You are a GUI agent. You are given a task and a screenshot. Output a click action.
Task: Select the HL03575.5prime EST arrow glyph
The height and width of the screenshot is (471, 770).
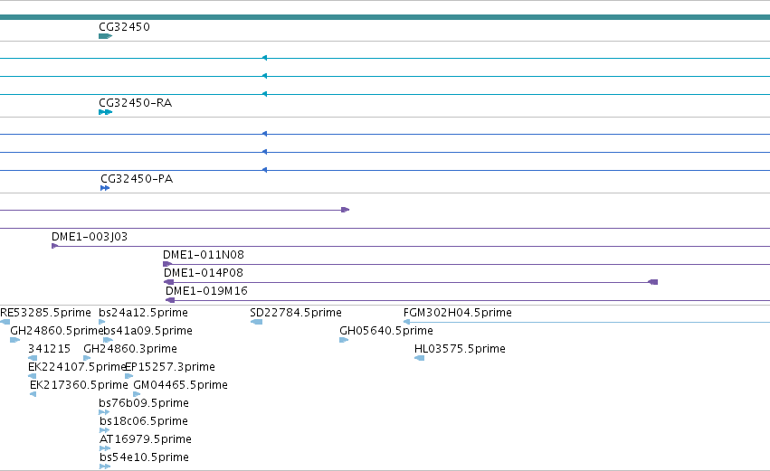[x=419, y=358]
